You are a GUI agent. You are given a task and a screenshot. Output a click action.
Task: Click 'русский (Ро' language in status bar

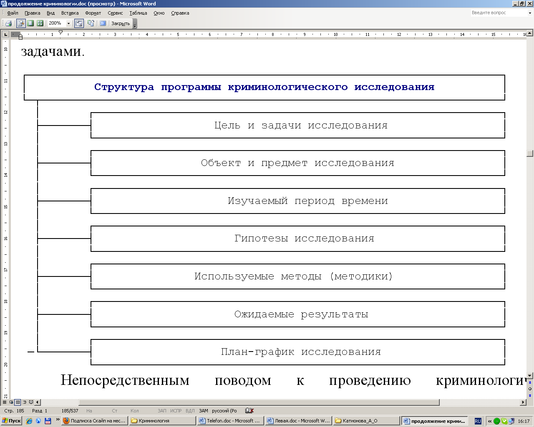pos(224,411)
